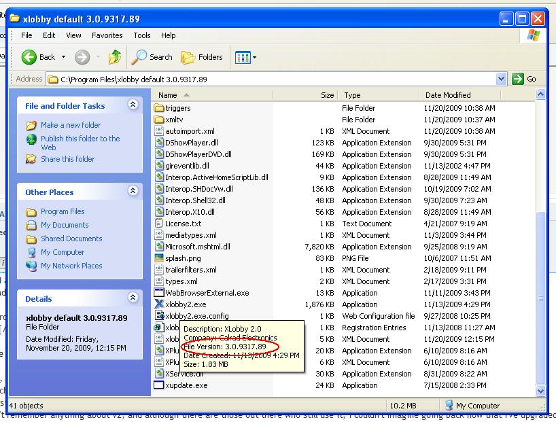
Task: Click the file list scroll up arrow
Action: [x=540, y=94]
